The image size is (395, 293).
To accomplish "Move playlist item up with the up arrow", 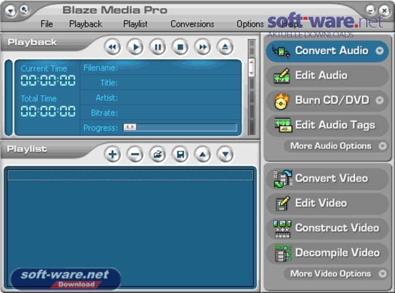I will 203,154.
